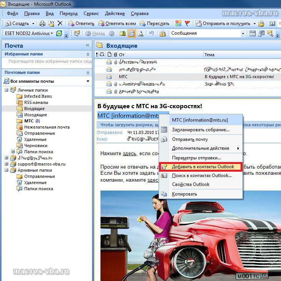Click calendar icon beside Запланировать собрание
The height and width of the screenshot is (281, 281).
[164, 130]
